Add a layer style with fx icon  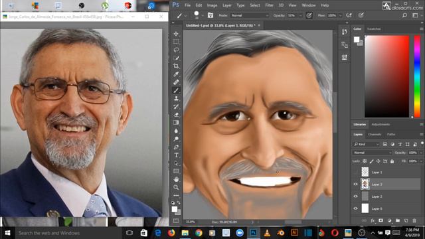(x=373, y=220)
